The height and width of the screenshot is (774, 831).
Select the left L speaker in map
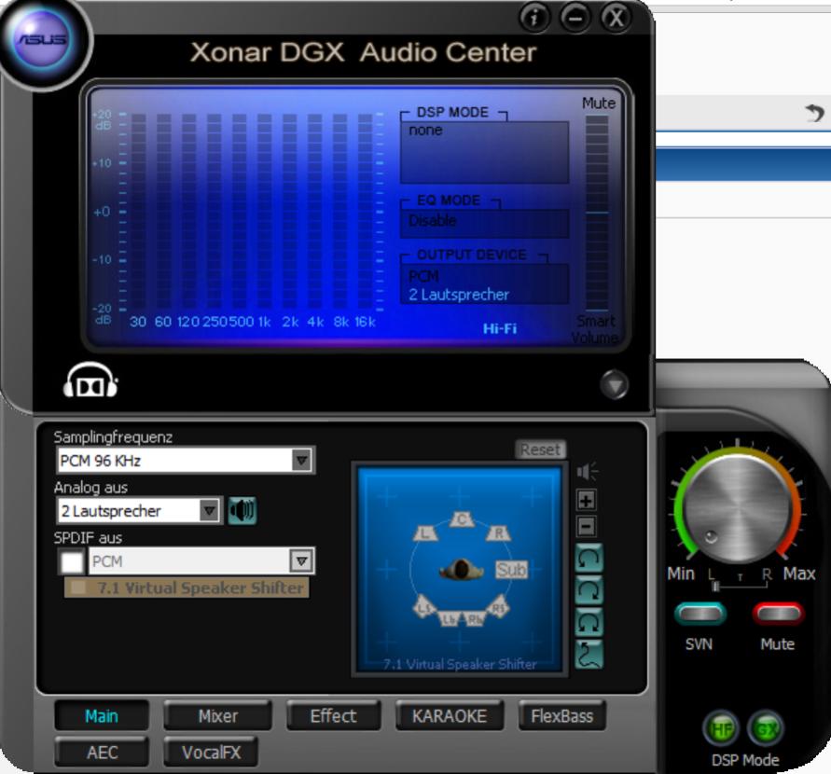click(x=425, y=533)
